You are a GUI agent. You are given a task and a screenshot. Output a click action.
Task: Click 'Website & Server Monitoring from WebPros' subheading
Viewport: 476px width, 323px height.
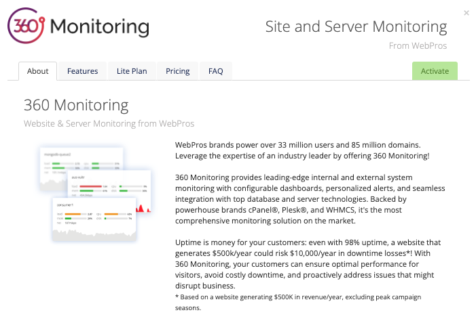coord(109,123)
